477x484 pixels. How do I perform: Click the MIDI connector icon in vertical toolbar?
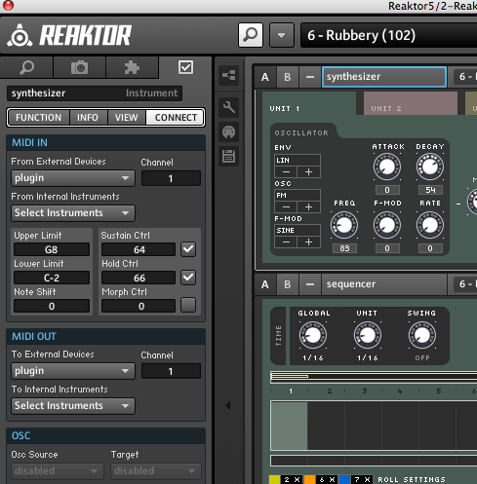(x=228, y=132)
